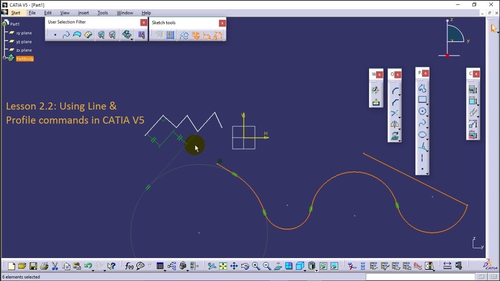Open the Start menu
500x281 pixels.
click(x=16, y=13)
